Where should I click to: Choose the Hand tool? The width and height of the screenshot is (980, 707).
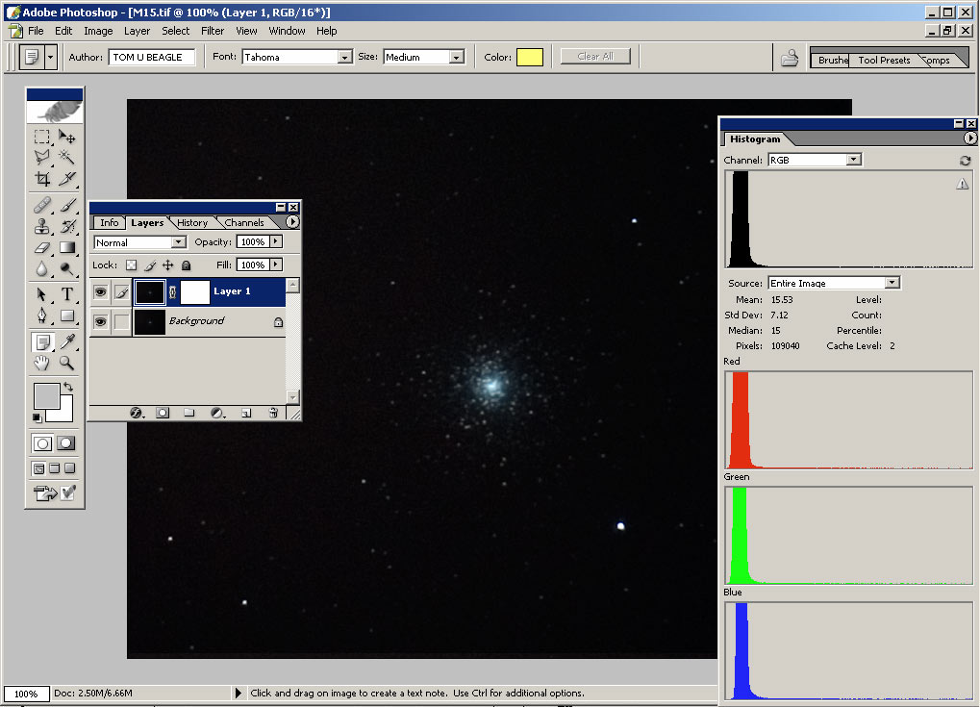point(42,363)
